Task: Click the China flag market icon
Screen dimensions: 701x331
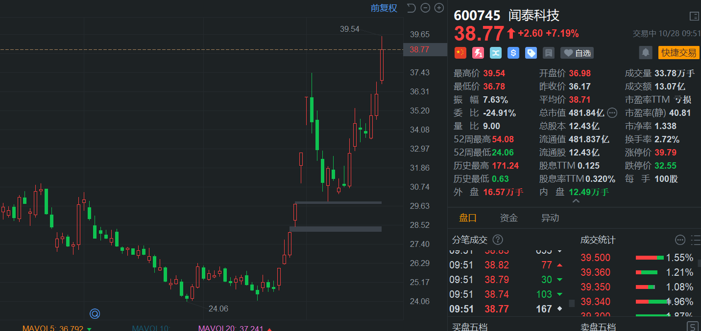Action: (460, 53)
